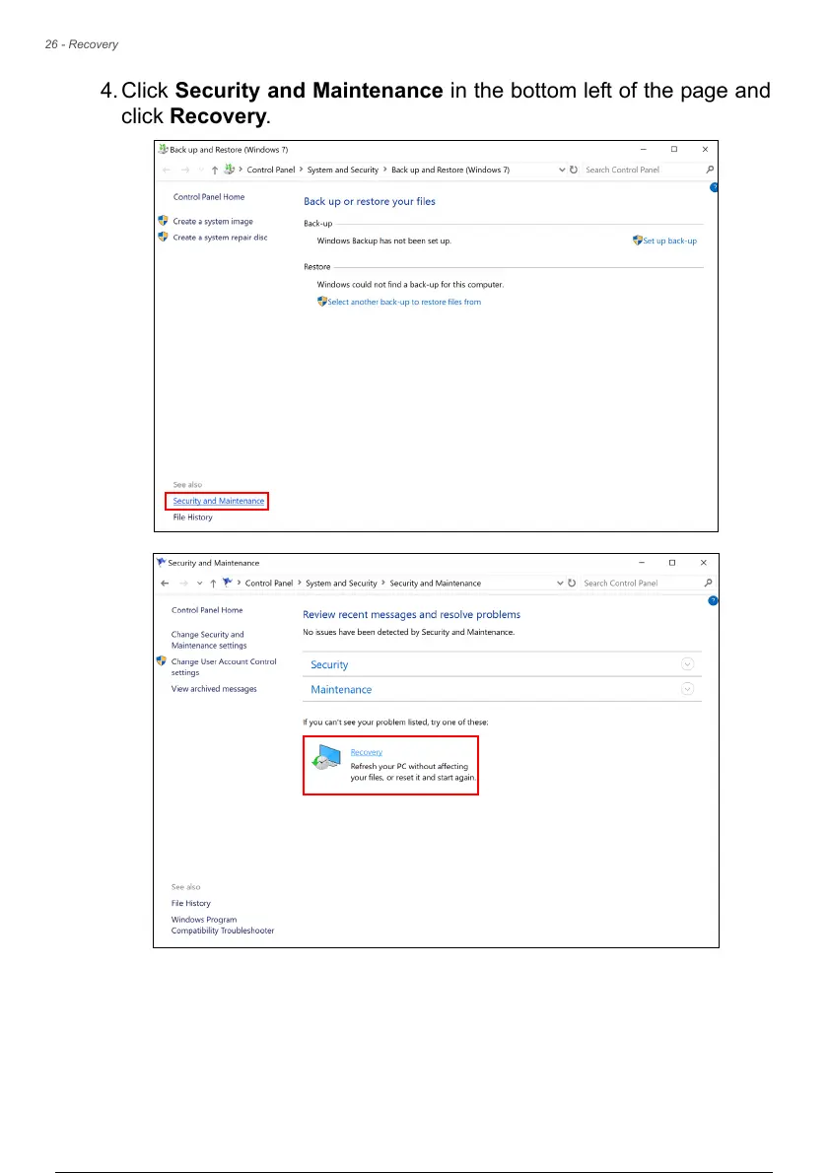
Task: Open help icon in Back up and Restore window
Action: click(714, 187)
